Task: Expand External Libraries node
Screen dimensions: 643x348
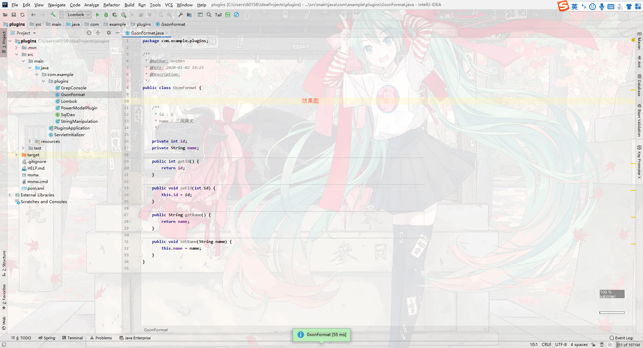Action: [9, 195]
